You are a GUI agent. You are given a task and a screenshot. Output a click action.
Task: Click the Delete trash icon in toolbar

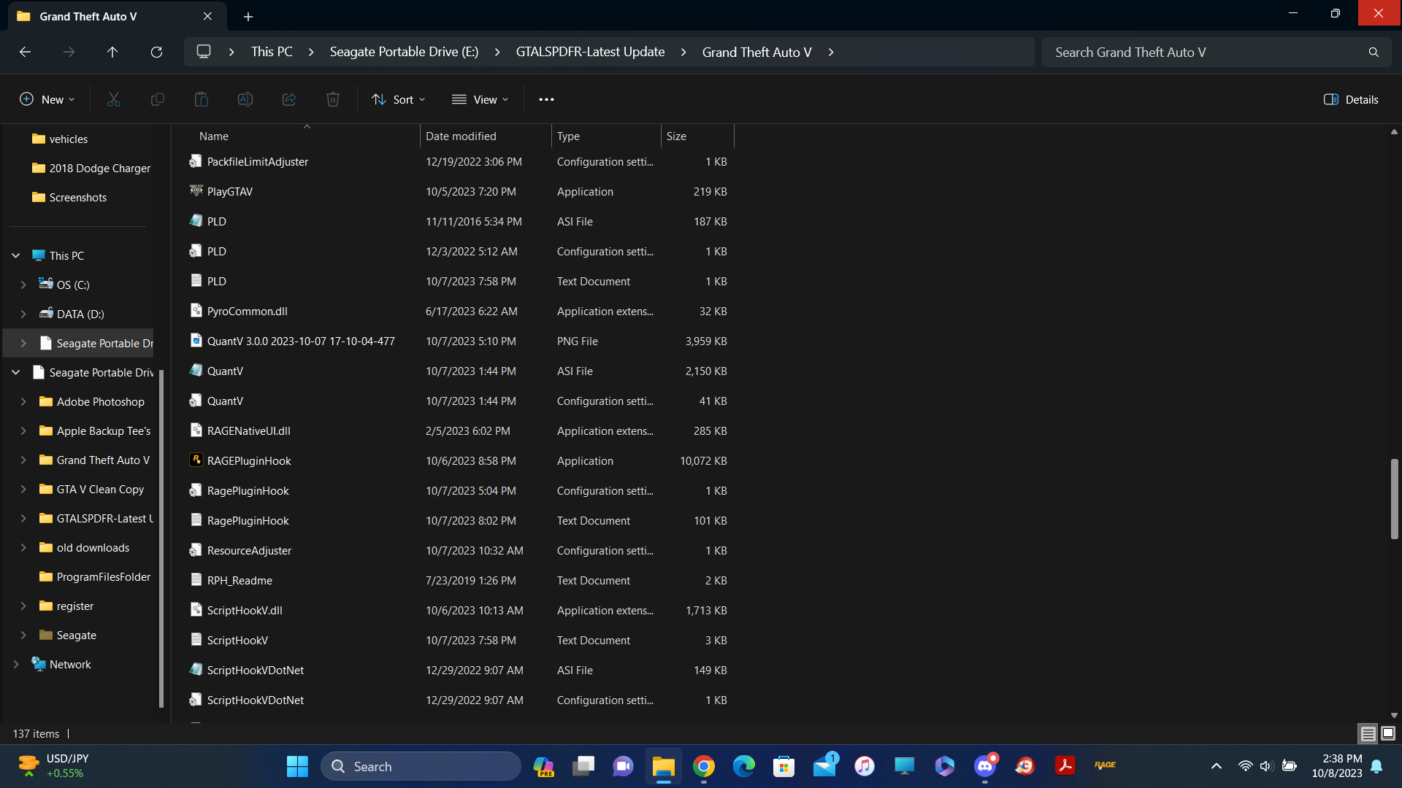[333, 99]
